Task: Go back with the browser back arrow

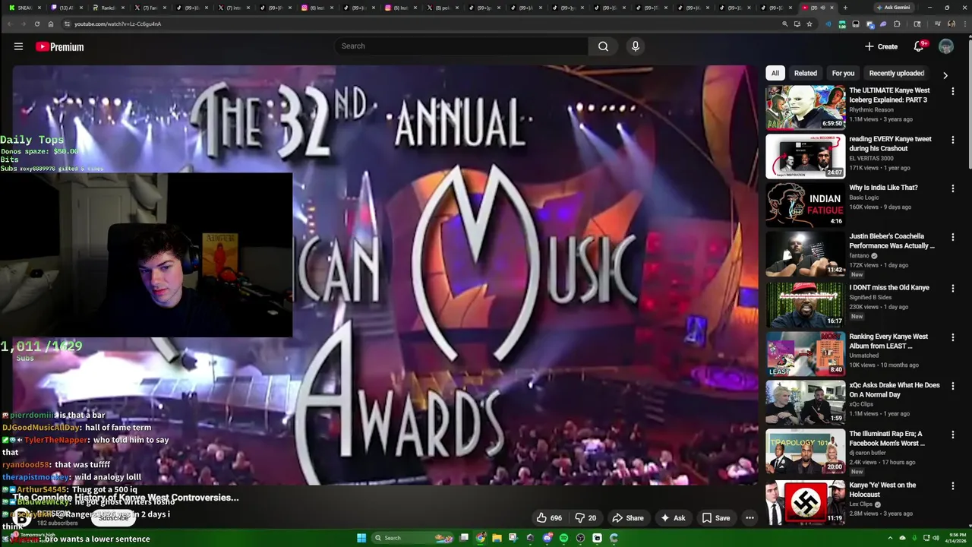Action: (x=10, y=24)
